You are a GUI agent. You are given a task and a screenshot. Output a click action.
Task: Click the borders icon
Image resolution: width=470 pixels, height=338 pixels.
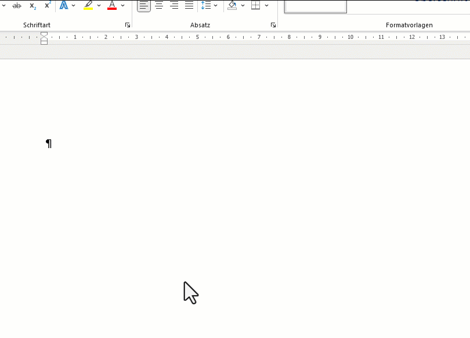pyautogui.click(x=255, y=5)
